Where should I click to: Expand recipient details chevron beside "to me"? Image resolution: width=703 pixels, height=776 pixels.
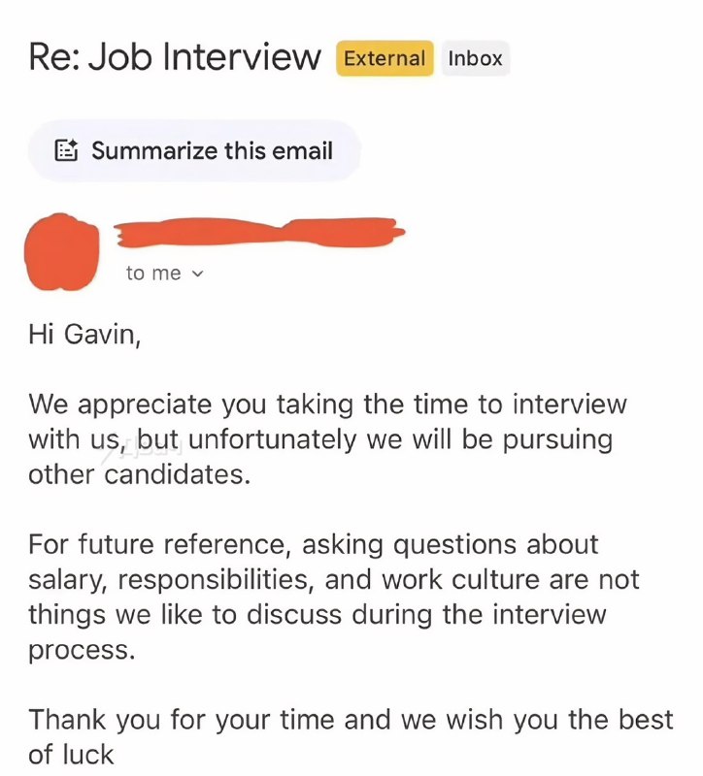(x=199, y=274)
